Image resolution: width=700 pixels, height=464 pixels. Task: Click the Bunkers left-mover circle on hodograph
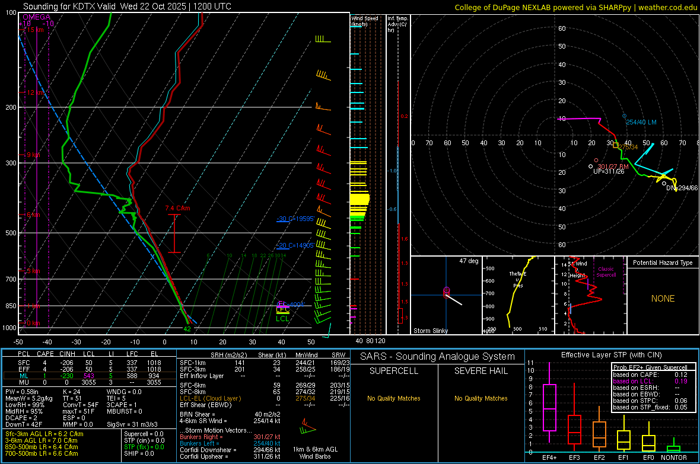click(625, 116)
